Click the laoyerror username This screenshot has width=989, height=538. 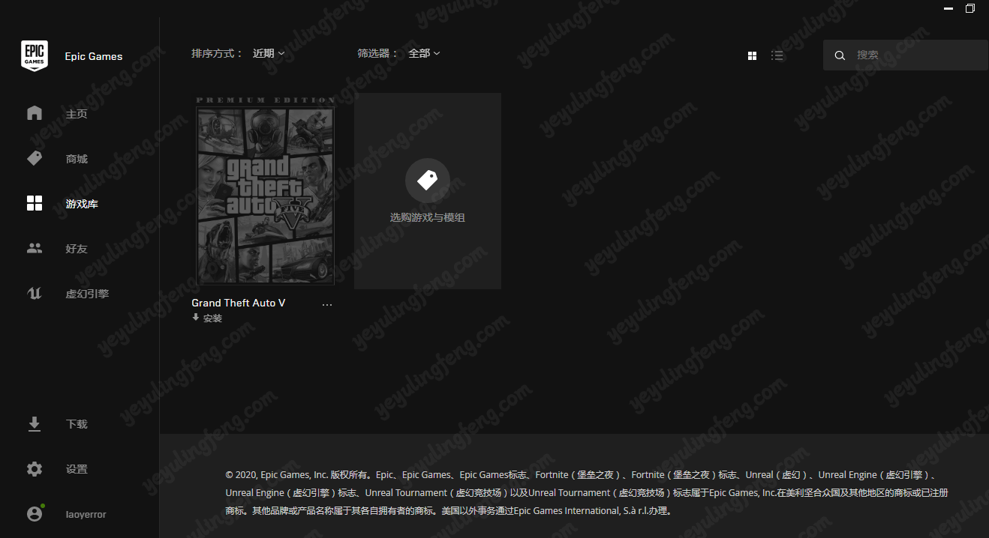[86, 515]
